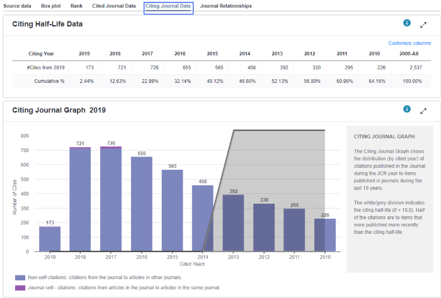
Task: Select the 2013 bar labeled 392
Action: coord(233,223)
